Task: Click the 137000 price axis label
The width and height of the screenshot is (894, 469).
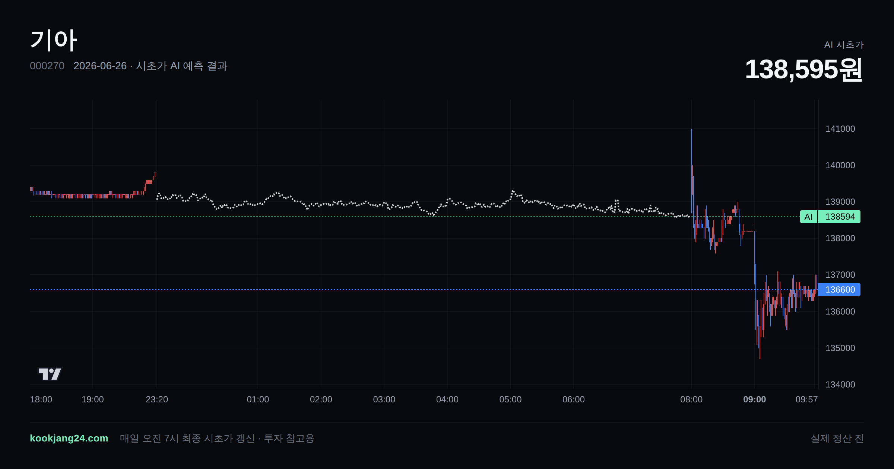Action: pos(840,275)
